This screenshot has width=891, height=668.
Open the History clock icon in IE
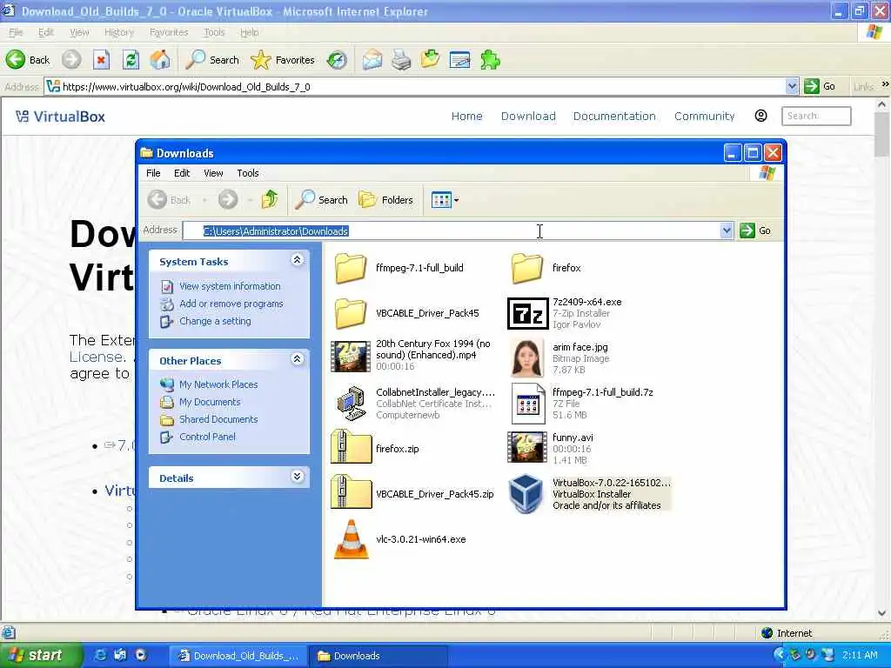click(x=337, y=60)
